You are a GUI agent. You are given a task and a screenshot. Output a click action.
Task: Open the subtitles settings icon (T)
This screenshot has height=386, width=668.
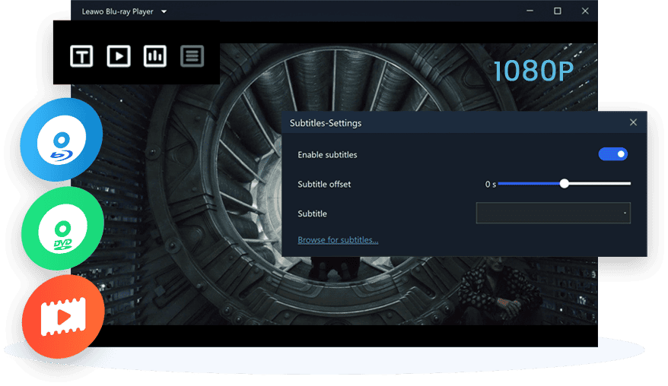(81, 55)
